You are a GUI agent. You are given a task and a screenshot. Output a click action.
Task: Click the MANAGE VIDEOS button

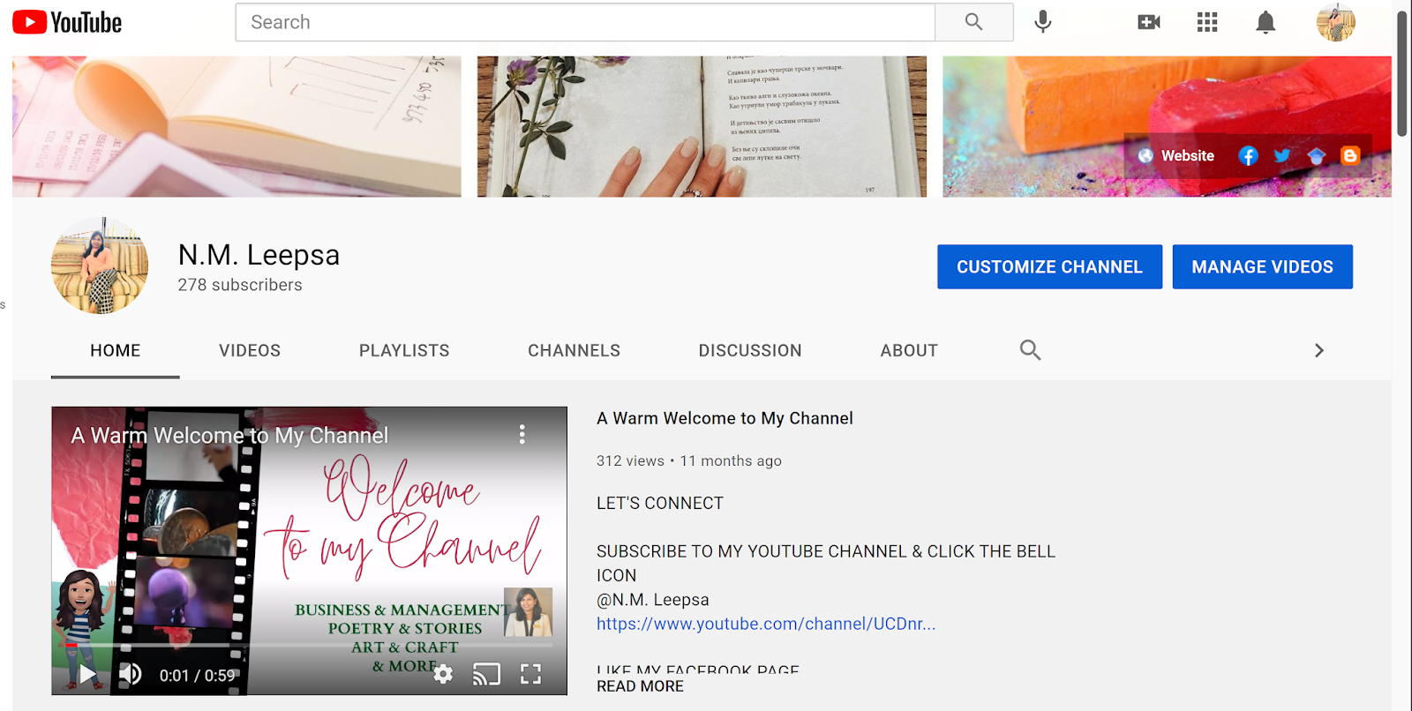coord(1262,266)
